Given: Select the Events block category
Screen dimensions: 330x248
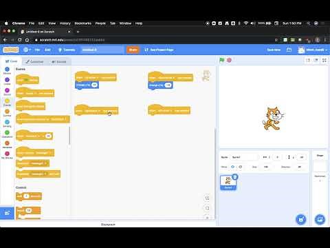Looking at the screenshot, I should pyautogui.click(x=7, y=102).
